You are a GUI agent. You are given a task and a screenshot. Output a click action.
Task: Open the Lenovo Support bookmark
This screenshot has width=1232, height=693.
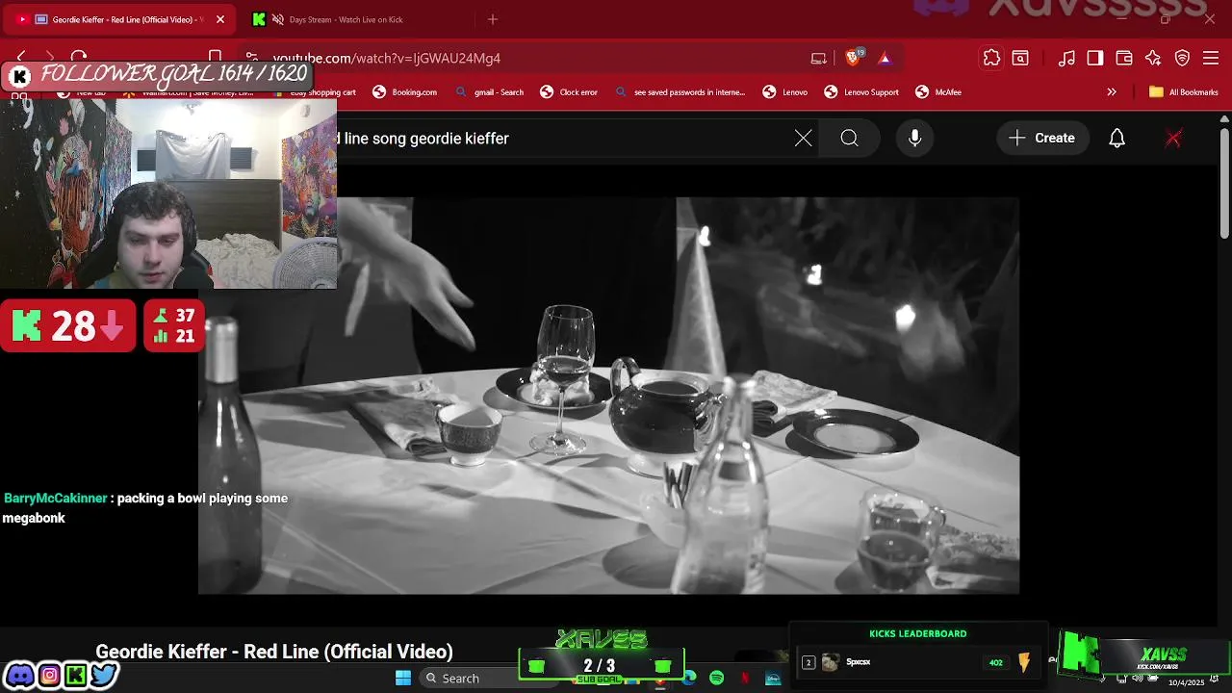(861, 92)
